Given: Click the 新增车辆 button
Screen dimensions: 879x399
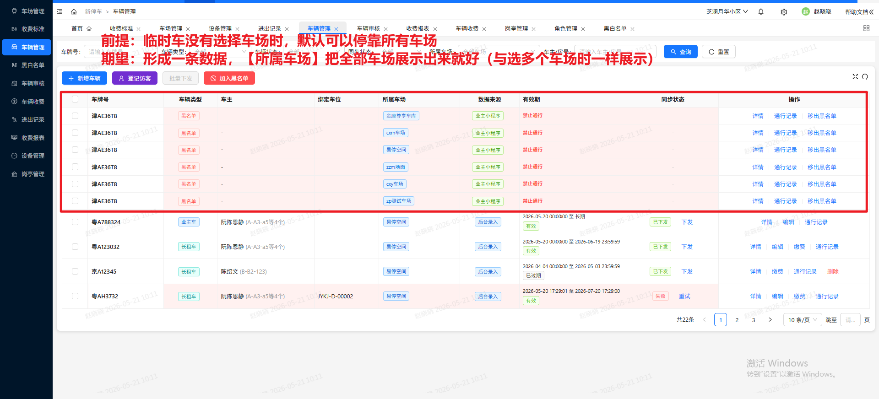Looking at the screenshot, I should coord(84,78).
